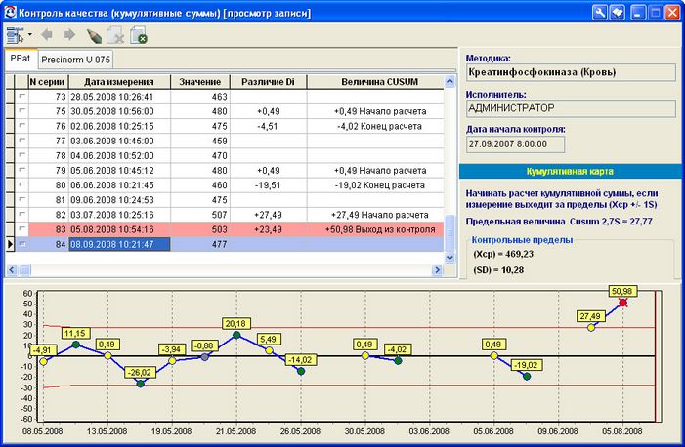Select the PPat tab
685x447 pixels.
click(20, 60)
